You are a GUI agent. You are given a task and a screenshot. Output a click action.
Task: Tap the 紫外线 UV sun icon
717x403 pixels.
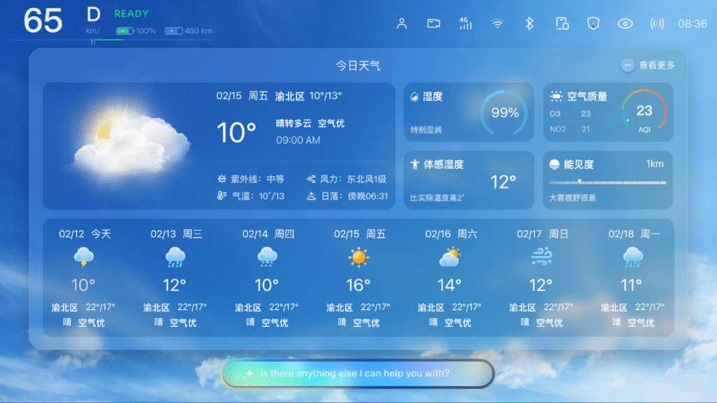pyautogui.click(x=222, y=178)
